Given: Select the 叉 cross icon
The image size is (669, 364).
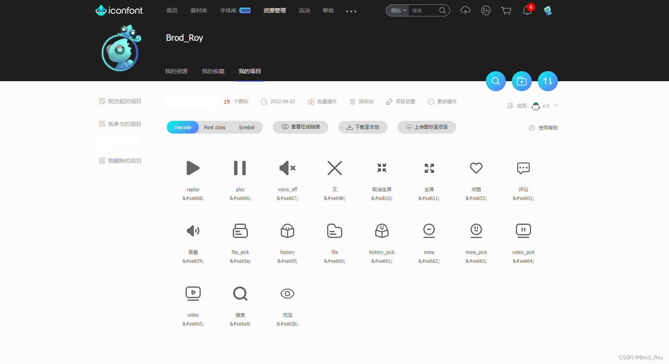Looking at the screenshot, I should 335,168.
